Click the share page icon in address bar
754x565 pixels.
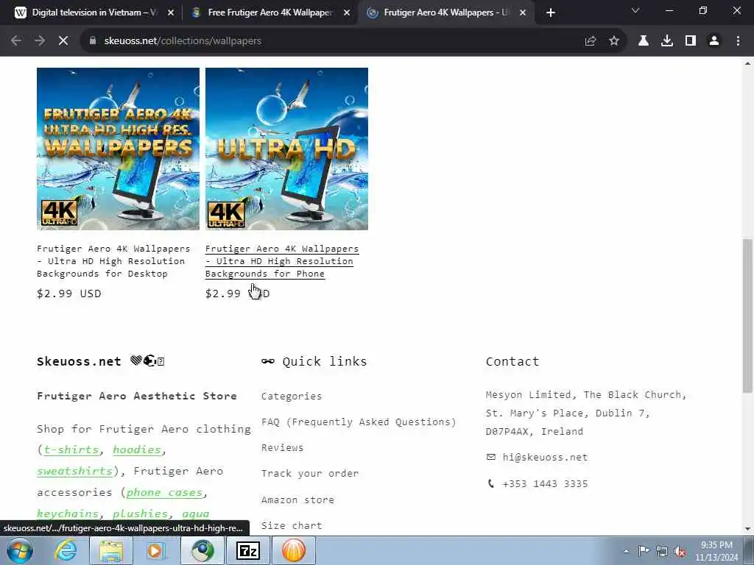pyautogui.click(x=591, y=41)
